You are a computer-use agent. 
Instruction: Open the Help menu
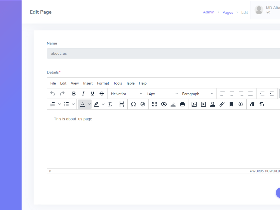(143, 83)
